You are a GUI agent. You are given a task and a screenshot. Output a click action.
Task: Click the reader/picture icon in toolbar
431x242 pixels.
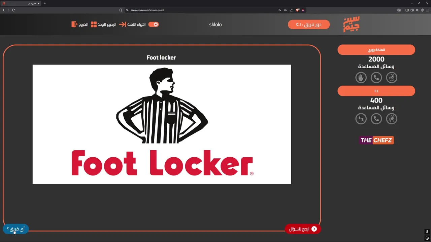[x=399, y=10]
